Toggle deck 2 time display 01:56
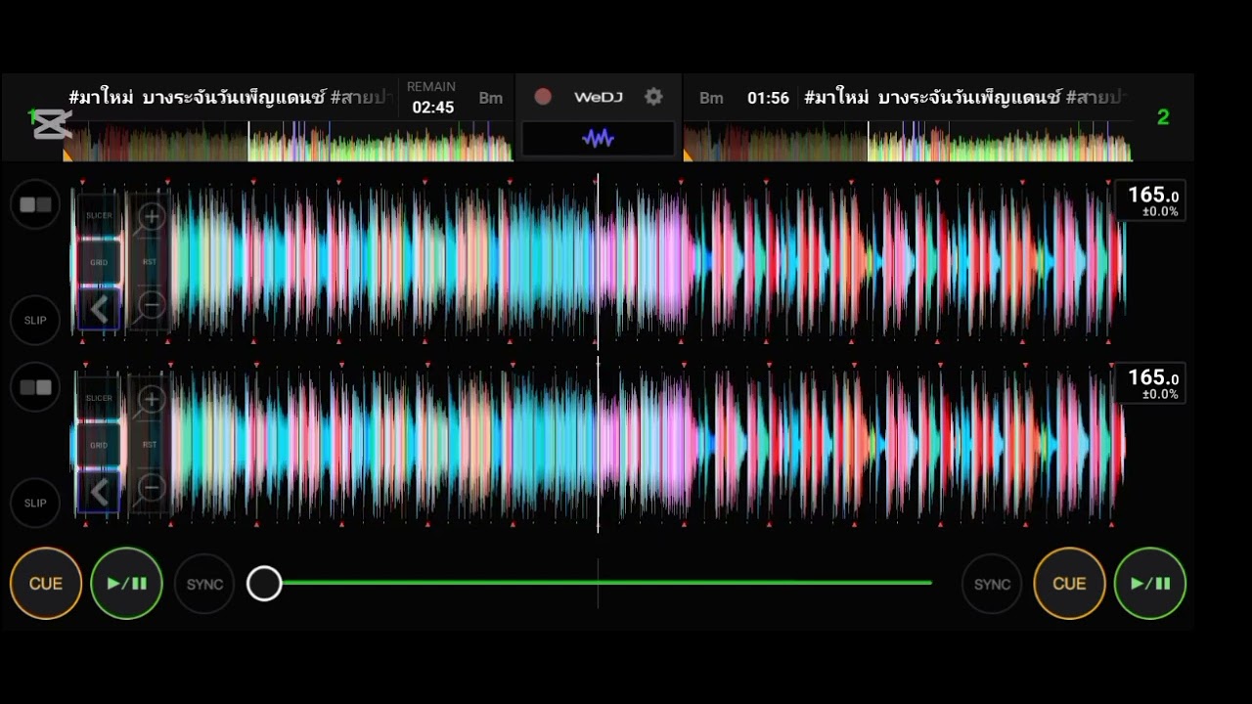The image size is (1252, 704). (x=768, y=98)
